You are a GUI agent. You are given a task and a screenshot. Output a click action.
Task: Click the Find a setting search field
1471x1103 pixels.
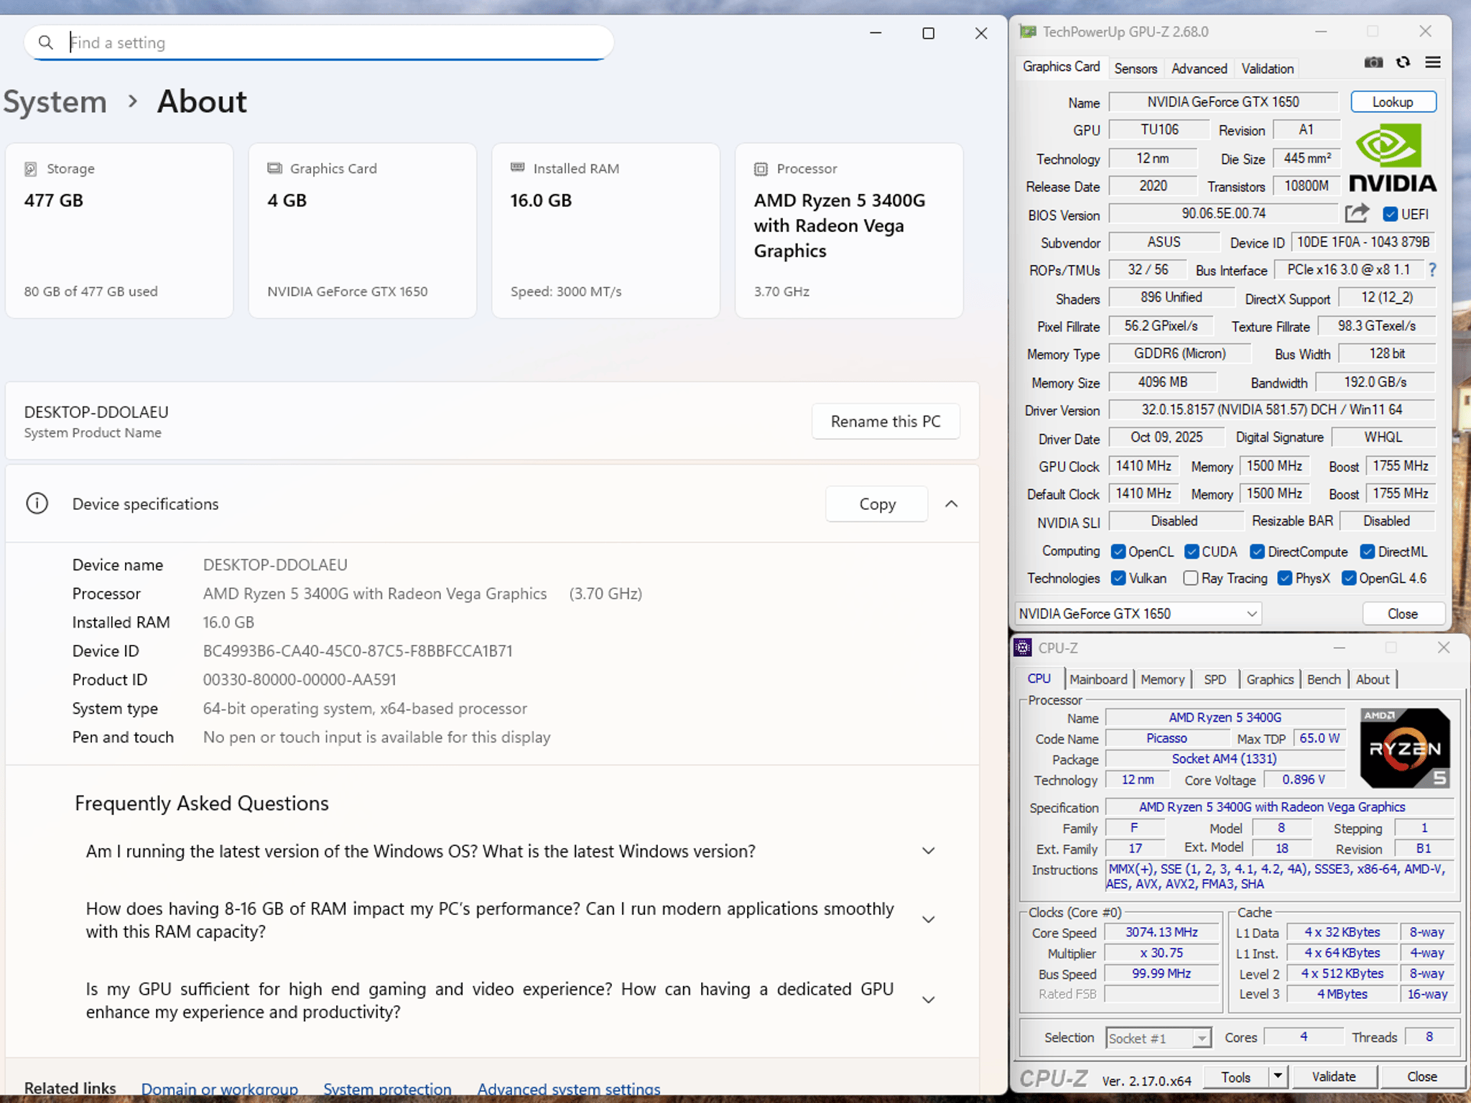319,42
